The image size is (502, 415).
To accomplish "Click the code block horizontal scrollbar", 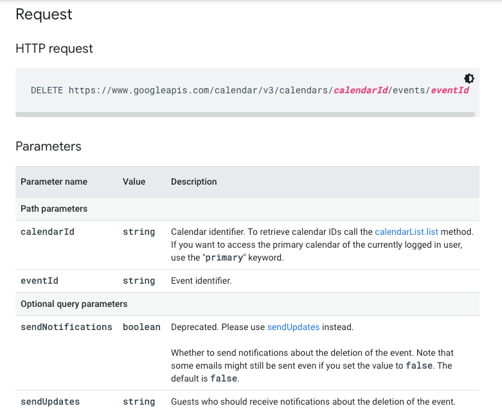I will point(246,115).
